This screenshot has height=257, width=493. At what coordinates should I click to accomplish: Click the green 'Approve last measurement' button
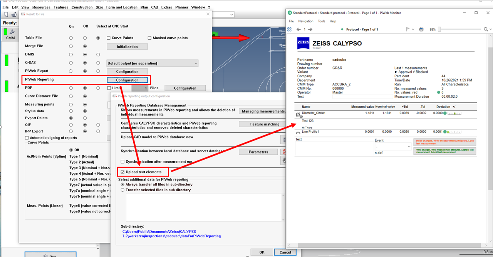click(445, 151)
